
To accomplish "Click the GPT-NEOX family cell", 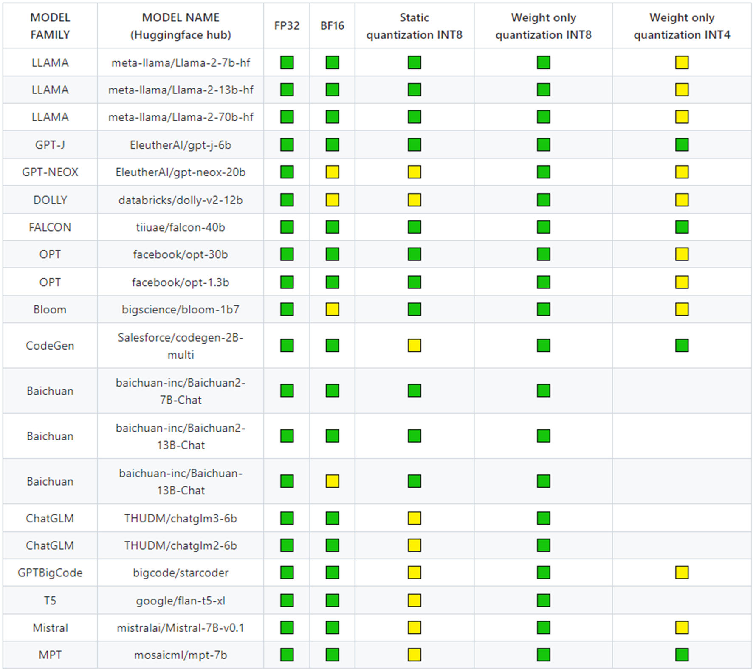I will (x=50, y=172).
